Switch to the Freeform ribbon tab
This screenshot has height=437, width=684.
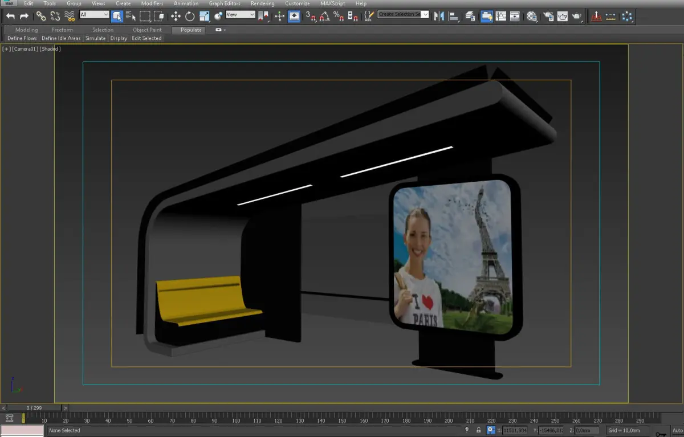click(62, 30)
